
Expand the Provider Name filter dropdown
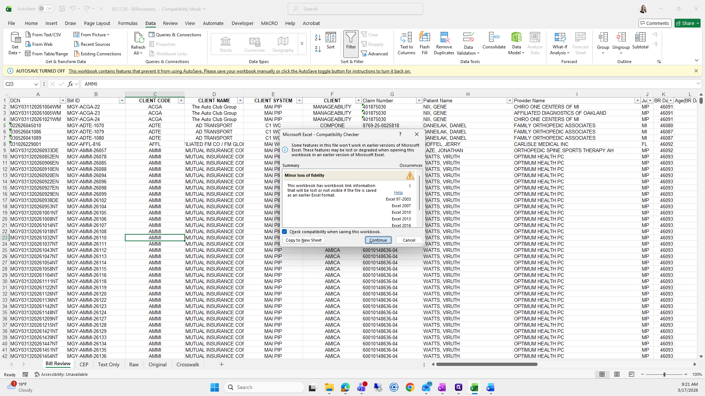click(637, 100)
